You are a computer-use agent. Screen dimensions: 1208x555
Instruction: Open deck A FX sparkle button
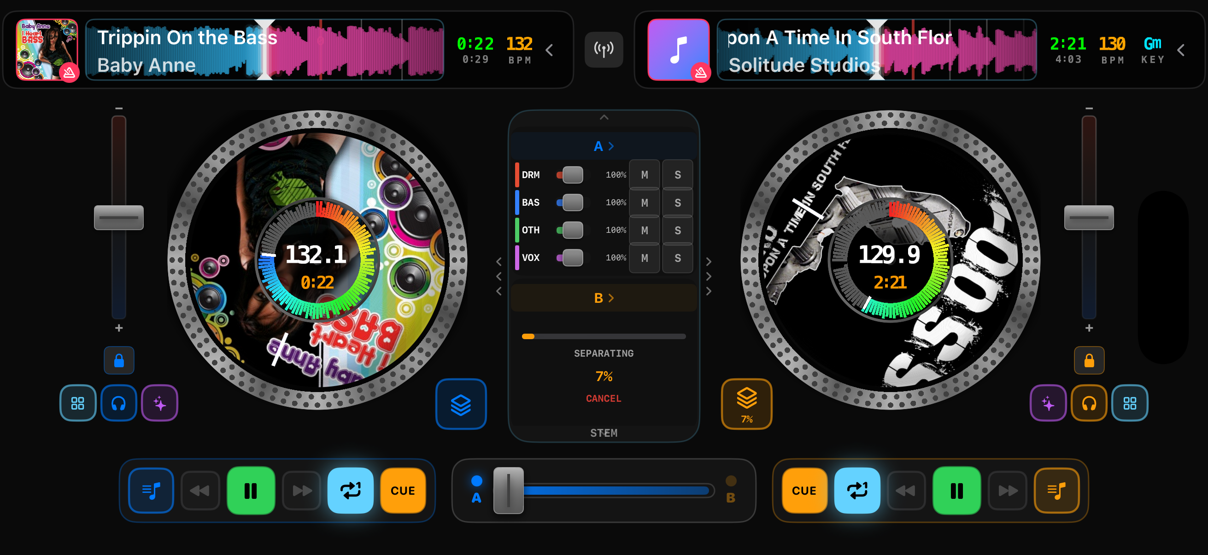pos(159,403)
